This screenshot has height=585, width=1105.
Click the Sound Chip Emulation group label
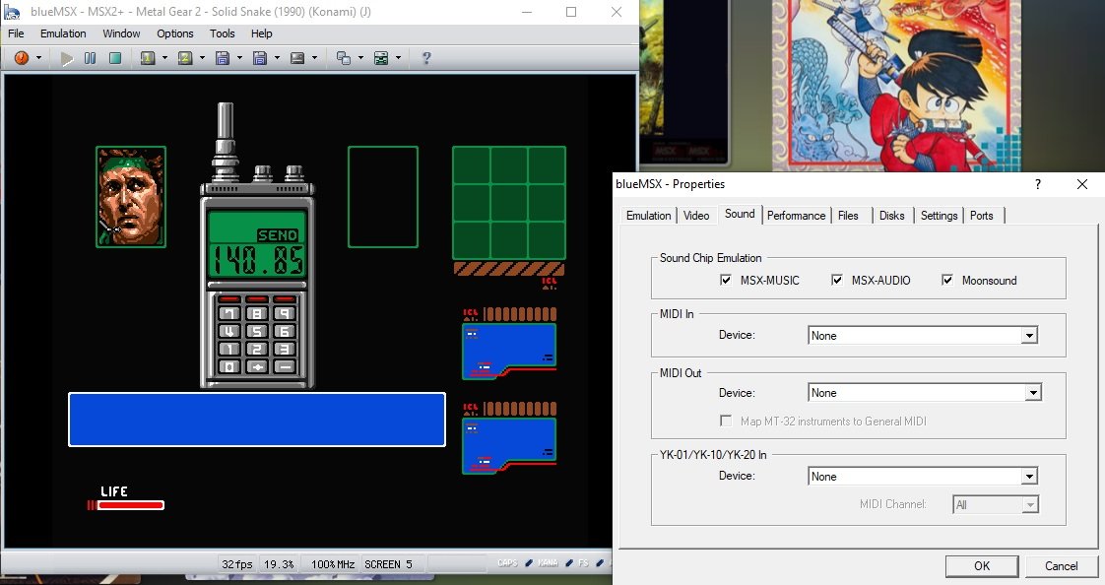click(710, 258)
